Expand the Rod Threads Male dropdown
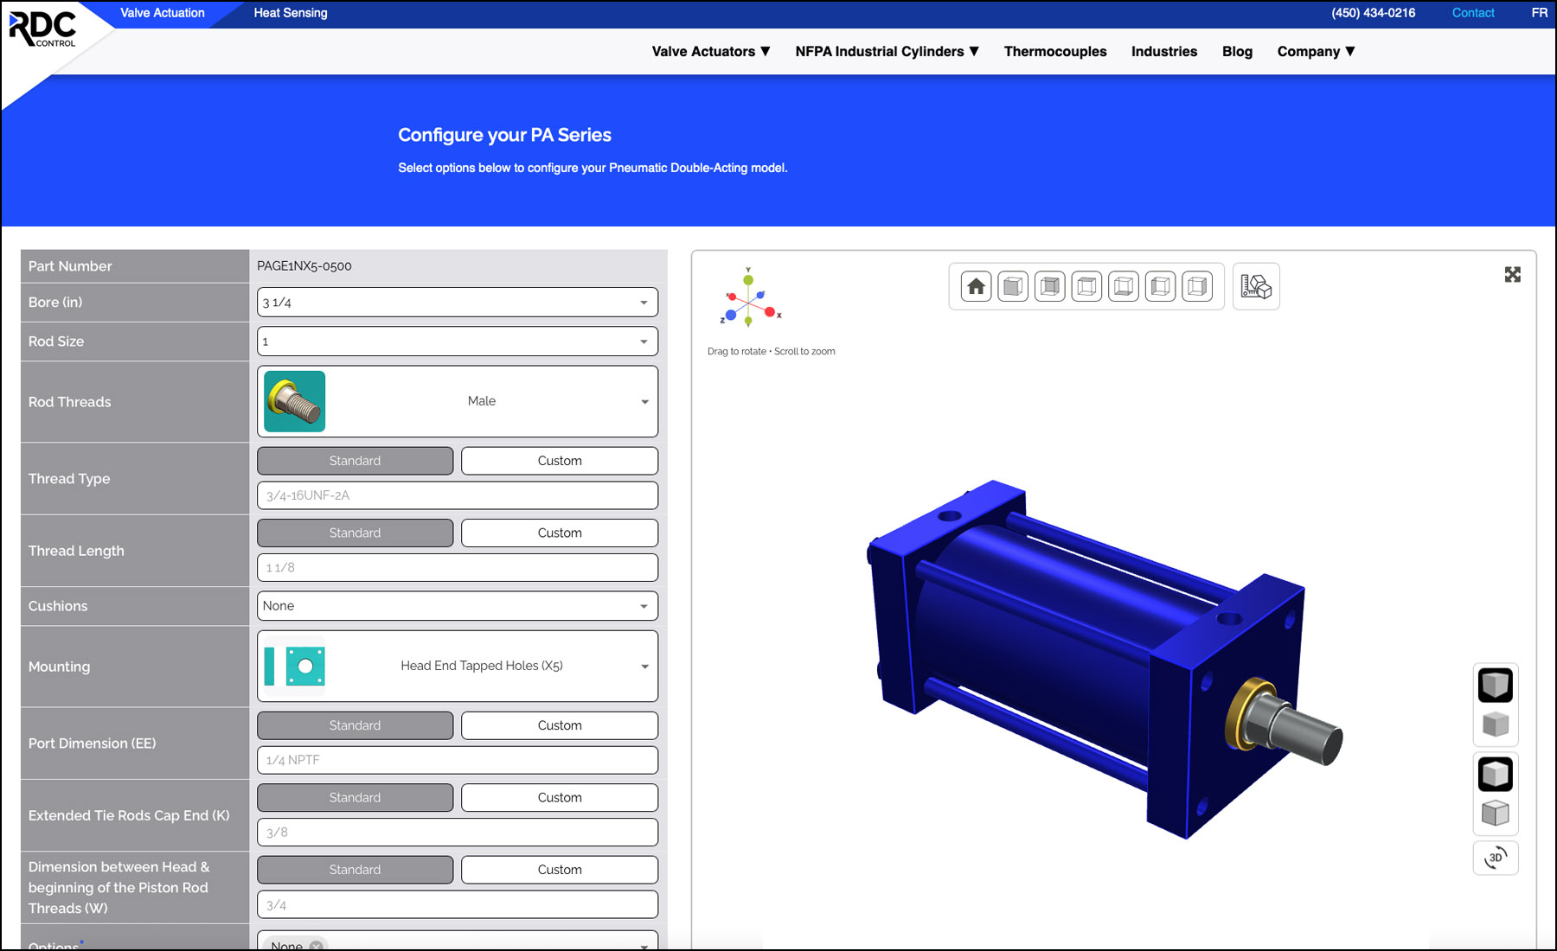1557x951 pixels. (x=458, y=401)
